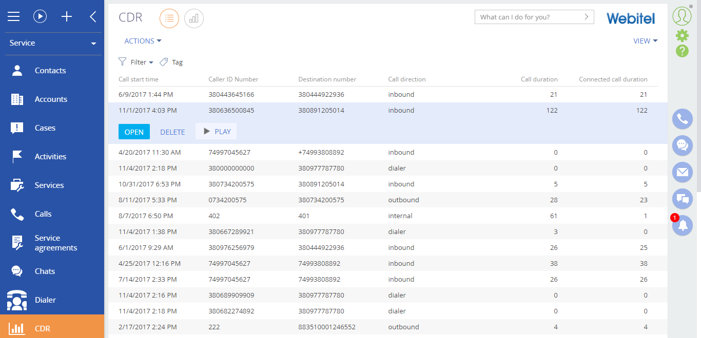Open the user profile avatar

(x=682, y=16)
